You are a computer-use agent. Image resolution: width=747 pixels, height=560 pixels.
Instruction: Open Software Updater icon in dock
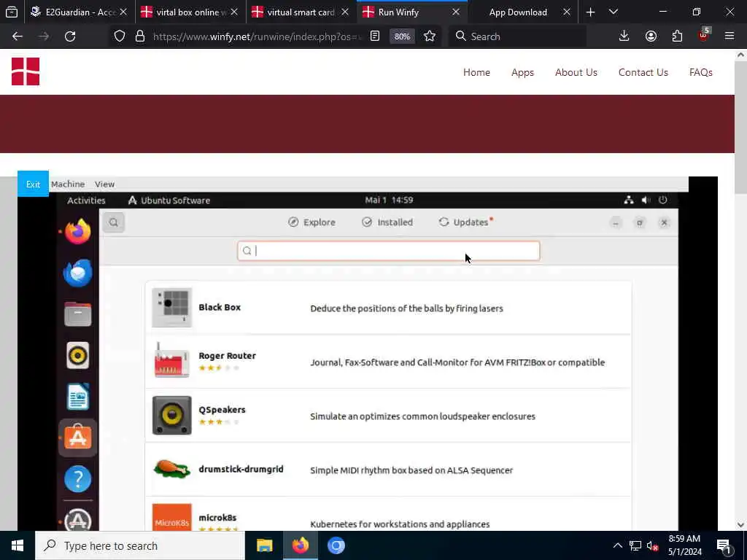(x=77, y=520)
